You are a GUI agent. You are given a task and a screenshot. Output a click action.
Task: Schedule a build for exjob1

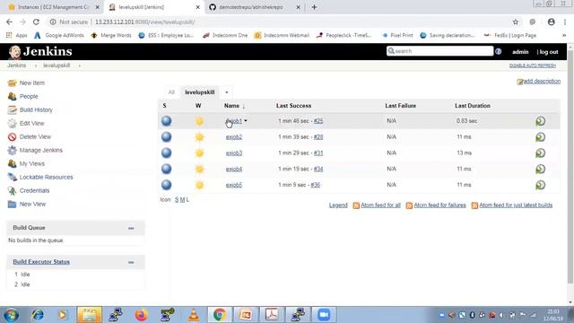point(540,121)
